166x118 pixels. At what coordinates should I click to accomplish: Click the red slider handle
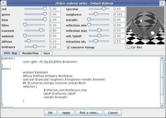click(45, 9)
